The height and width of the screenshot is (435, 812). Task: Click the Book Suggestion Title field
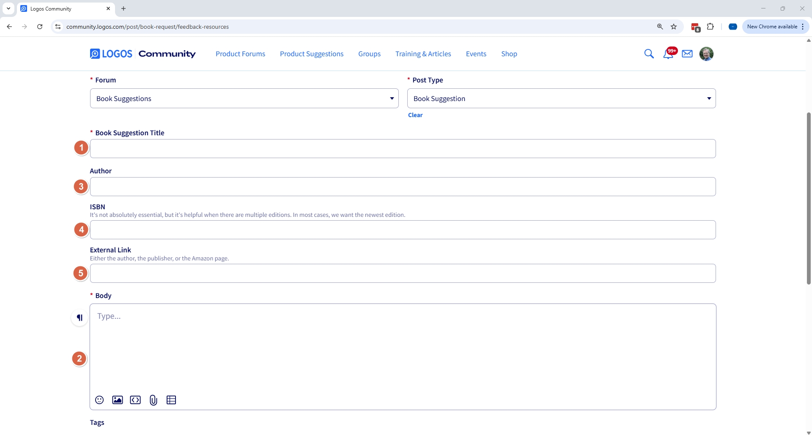click(x=403, y=148)
